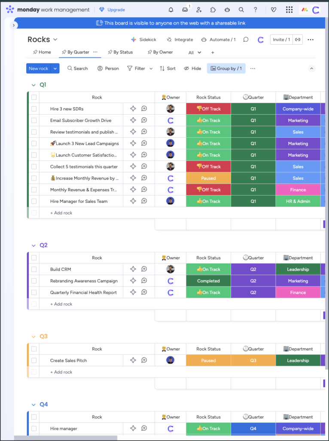Click the search magnifier in top bar
329x441 pixels.
(241, 9)
